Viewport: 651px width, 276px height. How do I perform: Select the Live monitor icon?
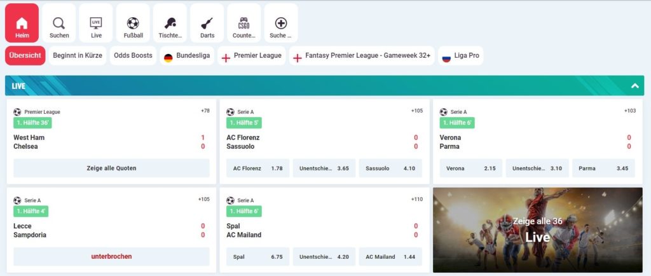coord(96,23)
